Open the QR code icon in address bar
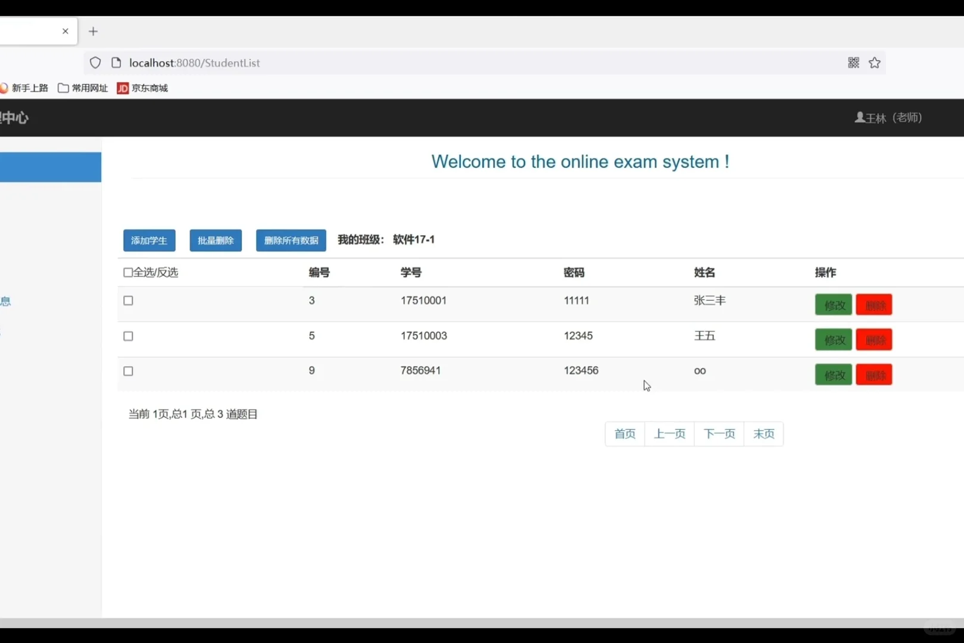The image size is (964, 643). tap(853, 63)
